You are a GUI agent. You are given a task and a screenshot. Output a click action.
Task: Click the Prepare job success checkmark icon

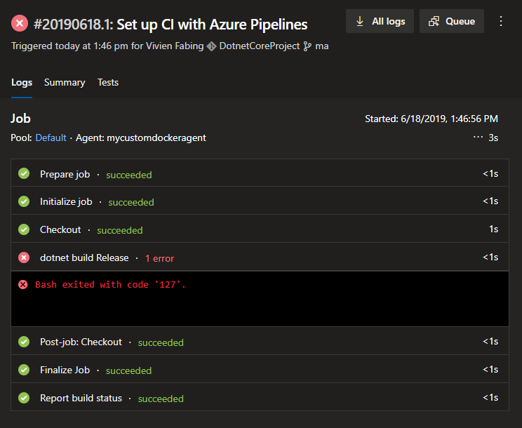24,173
